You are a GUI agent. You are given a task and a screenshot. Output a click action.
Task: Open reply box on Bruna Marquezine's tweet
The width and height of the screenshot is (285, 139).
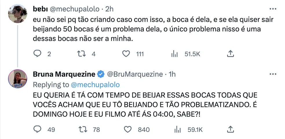(x=38, y=129)
